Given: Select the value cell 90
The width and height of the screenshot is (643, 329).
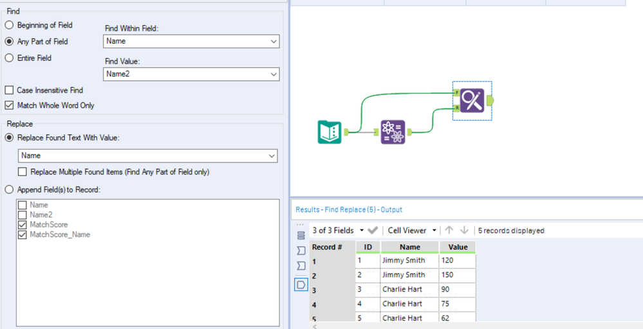Looking at the screenshot, I should click(x=458, y=289).
